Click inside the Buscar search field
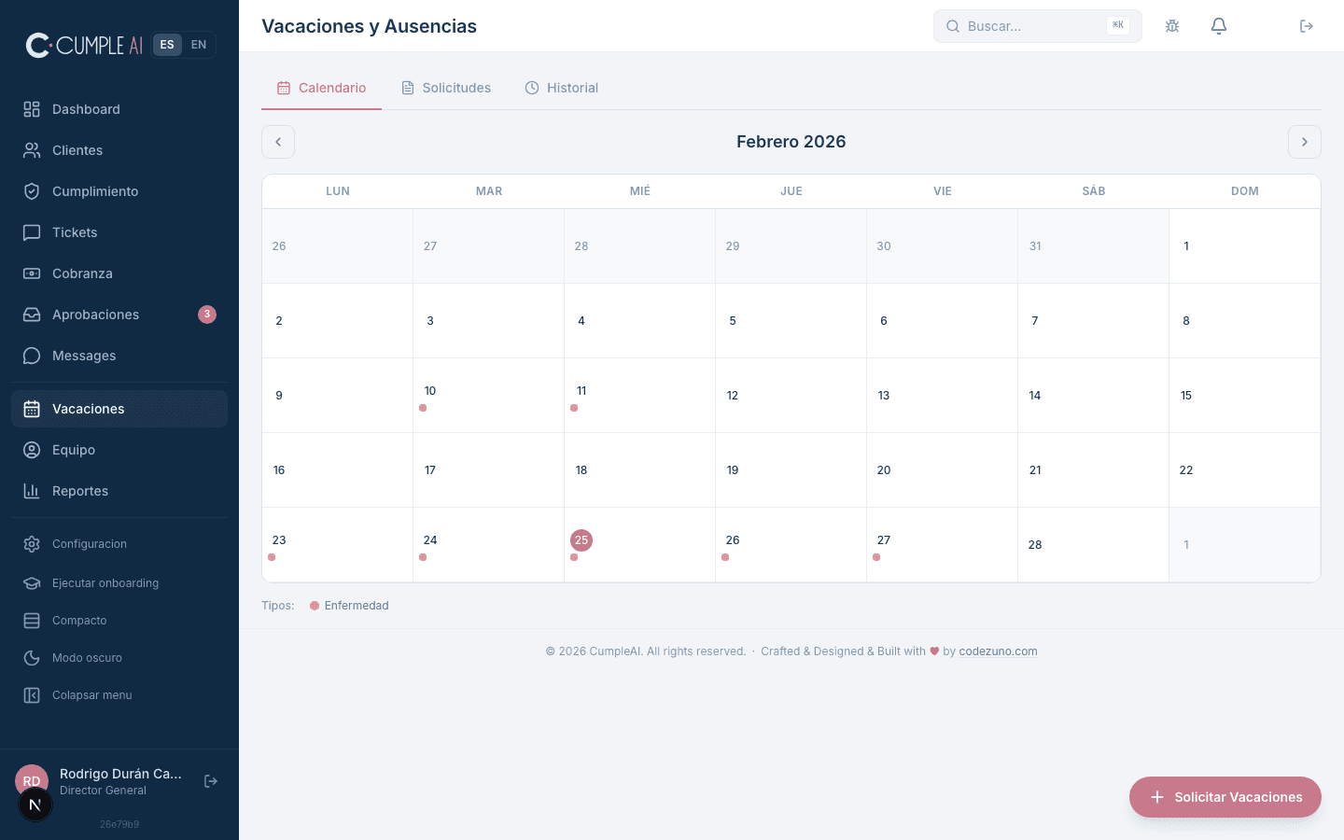The width and height of the screenshot is (1344, 840). (x=1027, y=26)
